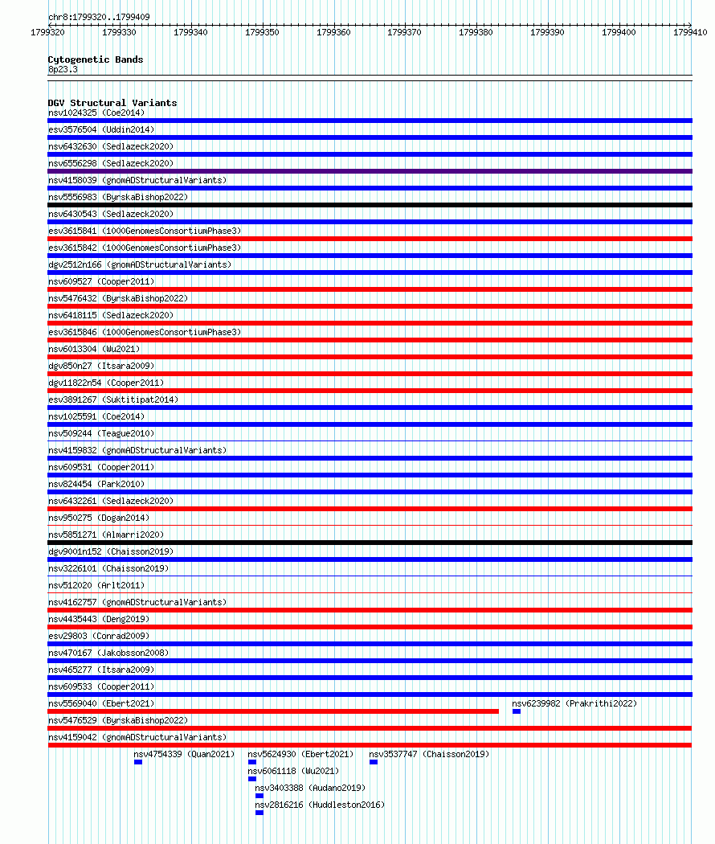
Task: Open dgv11822n54 (Cooper2011) entry
Action: 106,383
